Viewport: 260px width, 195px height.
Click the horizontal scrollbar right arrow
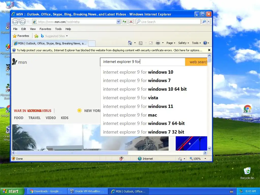(x=205, y=153)
